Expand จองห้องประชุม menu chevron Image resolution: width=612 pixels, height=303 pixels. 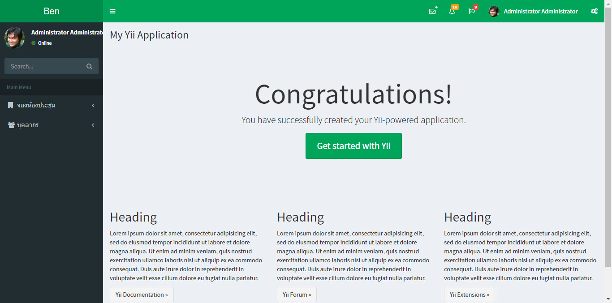click(x=93, y=105)
